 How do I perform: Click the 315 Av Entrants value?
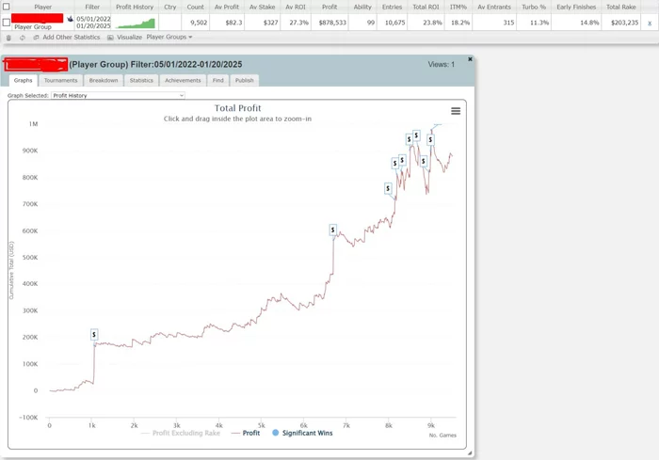tap(508, 23)
